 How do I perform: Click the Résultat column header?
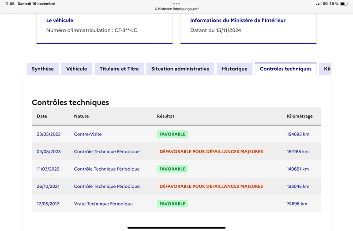pos(166,116)
